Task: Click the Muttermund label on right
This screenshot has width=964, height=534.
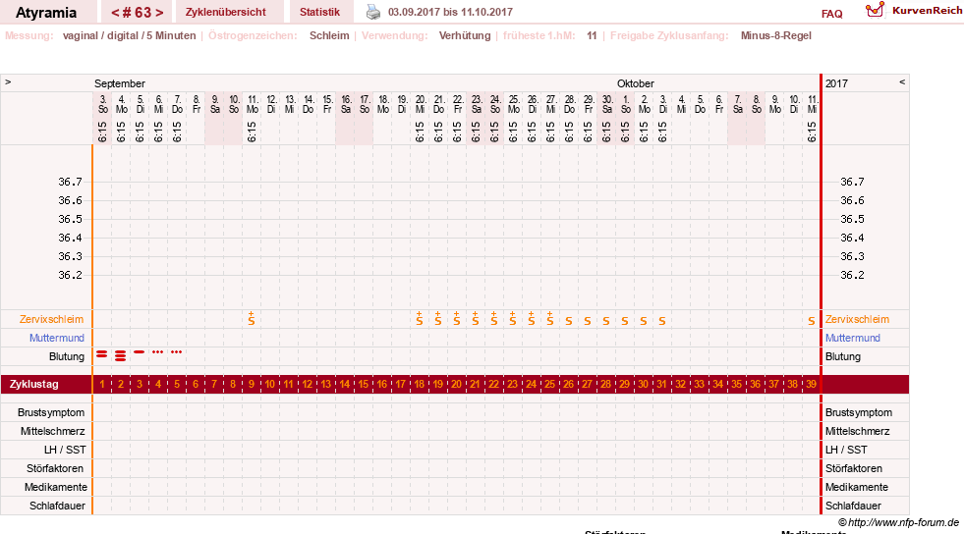Action: point(853,338)
